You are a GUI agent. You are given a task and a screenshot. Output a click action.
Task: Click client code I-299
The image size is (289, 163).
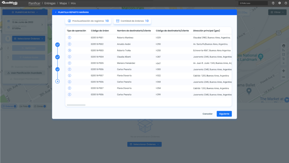point(158,95)
